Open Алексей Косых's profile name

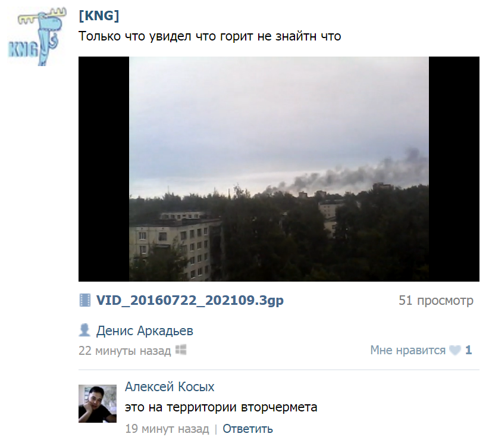tap(170, 387)
